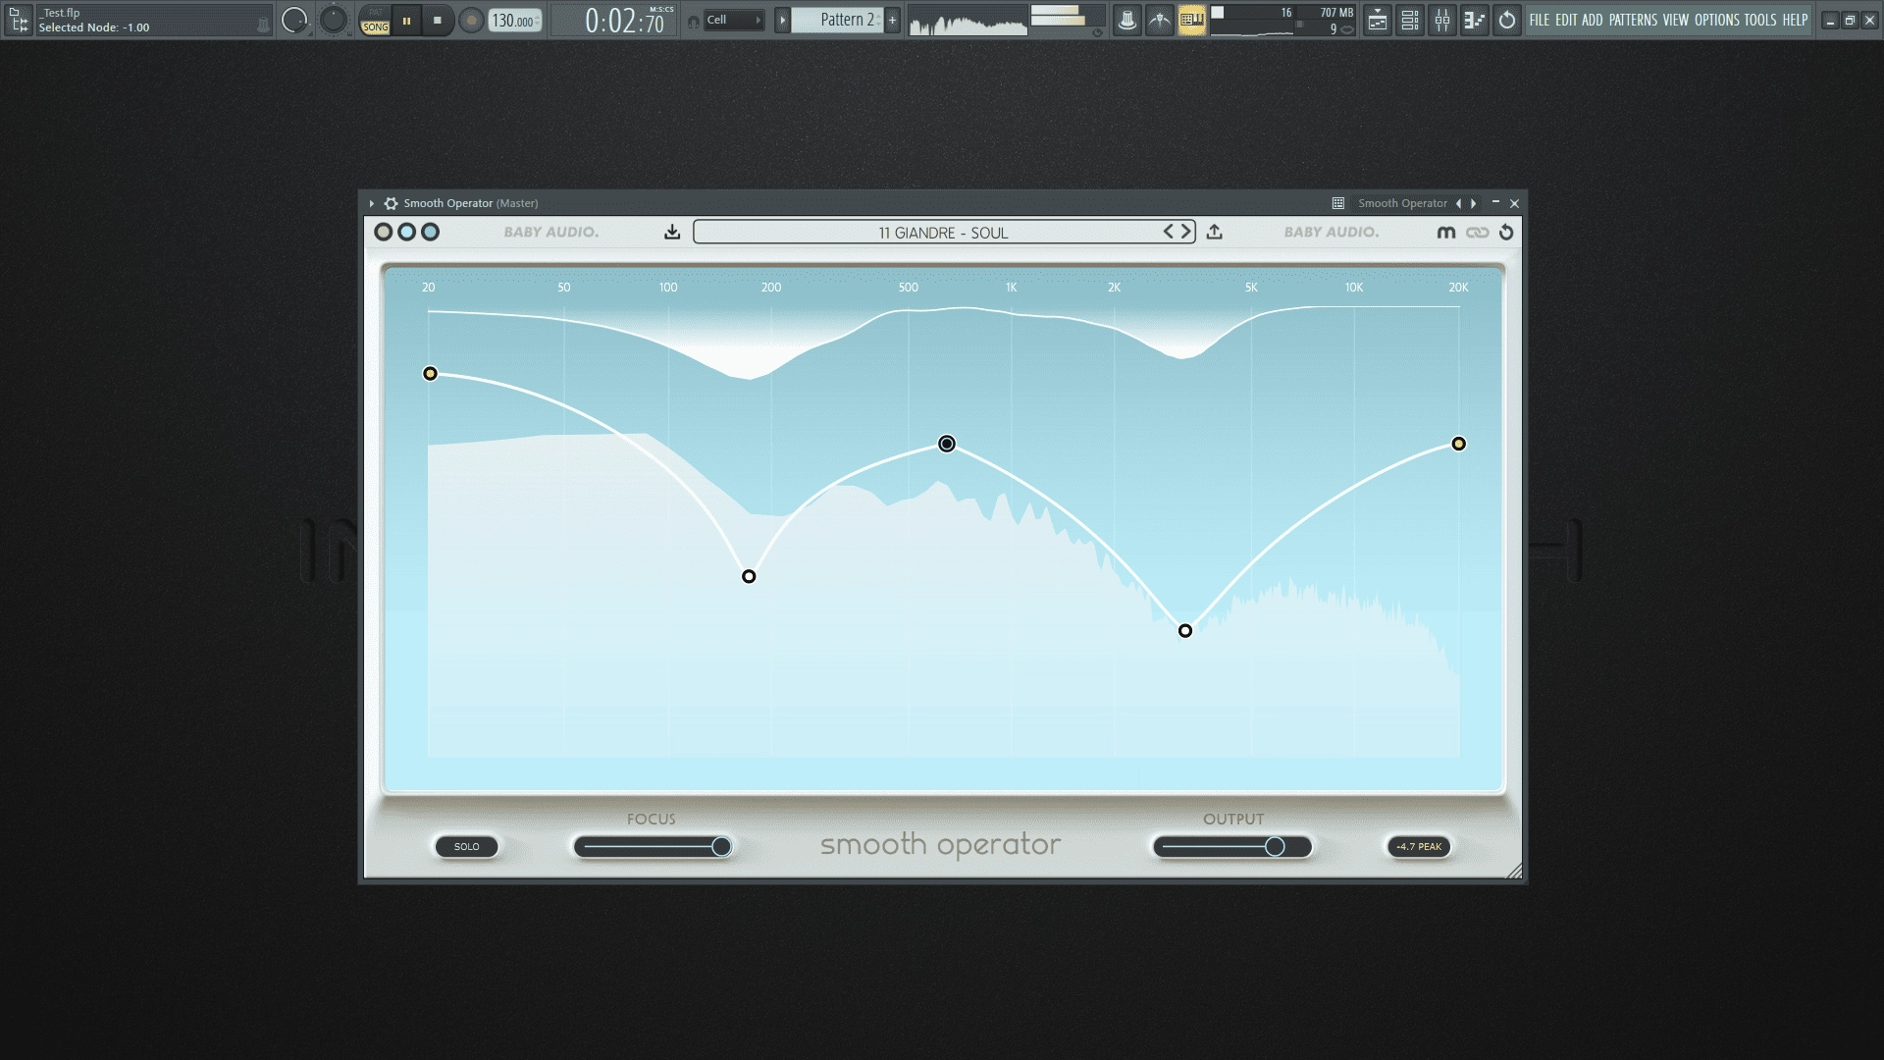
Task: Select previous preset via wrapper left arrow
Action: 1458,203
